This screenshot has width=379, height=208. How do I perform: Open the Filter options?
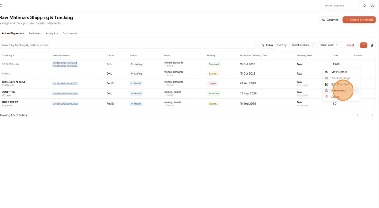point(267,45)
